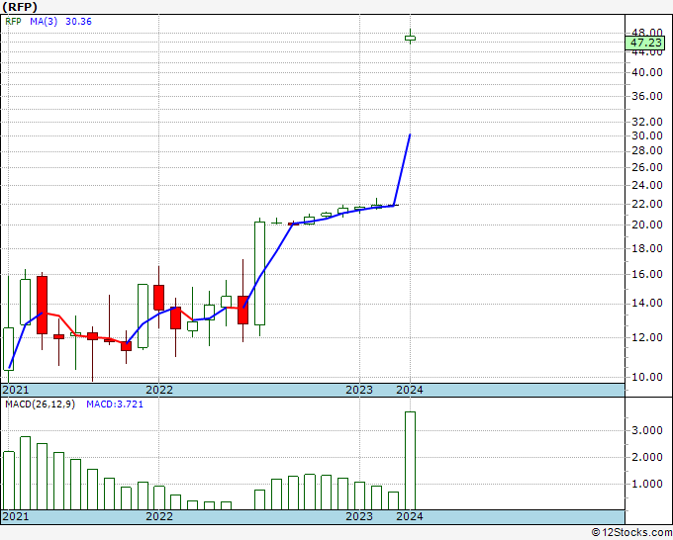Click the tall green candle rising to 20
673x540 pixels.
(259, 274)
